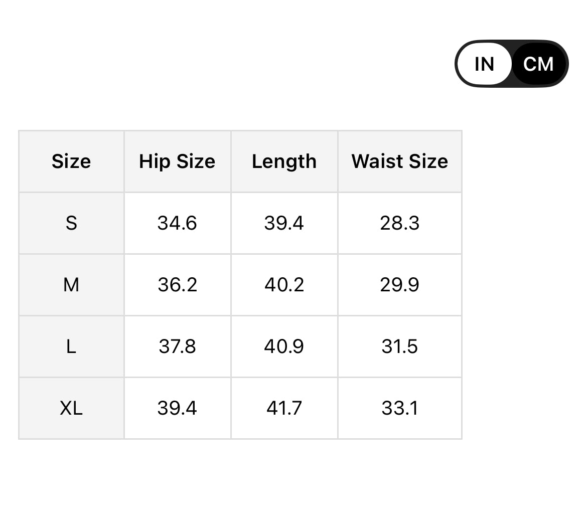Image resolution: width=587 pixels, height=529 pixels.
Task: Select the Length column header
Action: (284, 161)
